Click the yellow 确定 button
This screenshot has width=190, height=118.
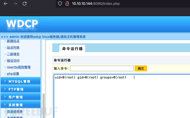[141, 68]
